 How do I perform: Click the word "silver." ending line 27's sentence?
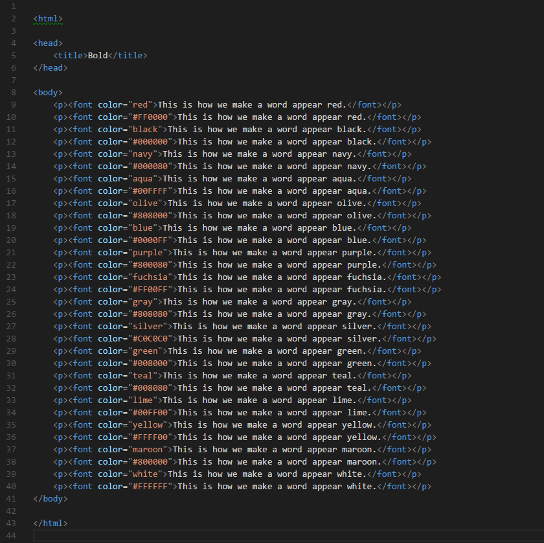[x=359, y=327]
